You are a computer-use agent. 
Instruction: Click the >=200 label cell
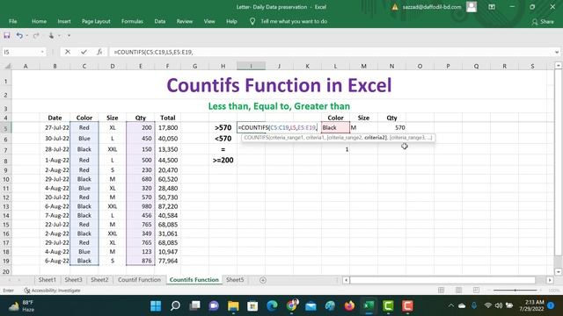coord(223,160)
